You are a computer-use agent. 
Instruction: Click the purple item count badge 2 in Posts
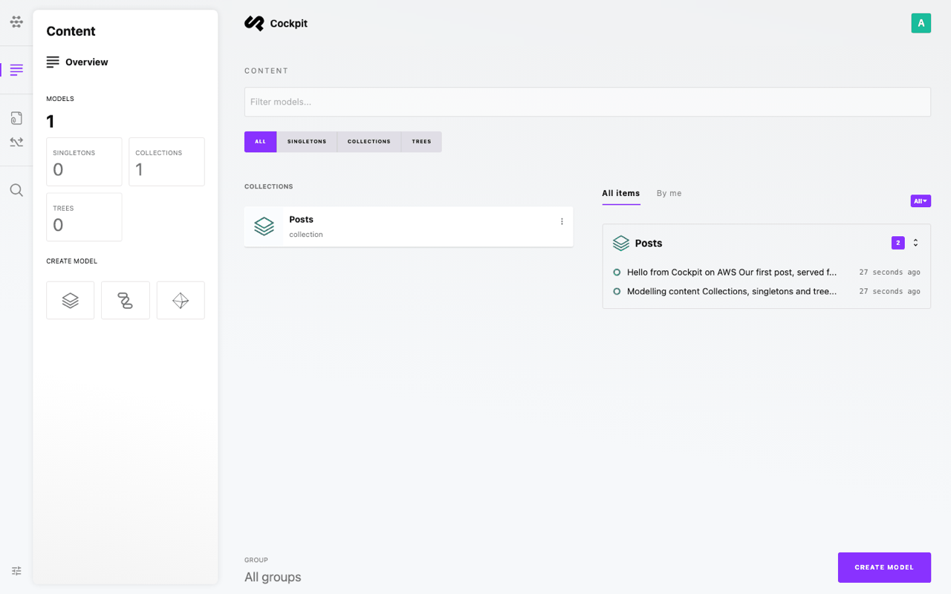[x=898, y=243]
